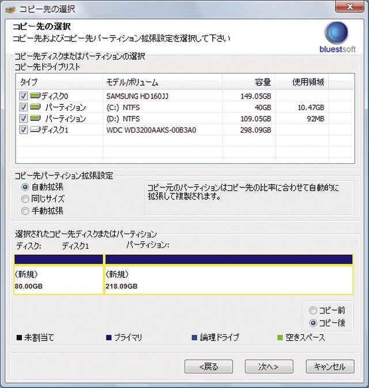This screenshot has height=388, width=369.
Task: Click the プライマリ navy legend swatch
Action: click(x=108, y=337)
